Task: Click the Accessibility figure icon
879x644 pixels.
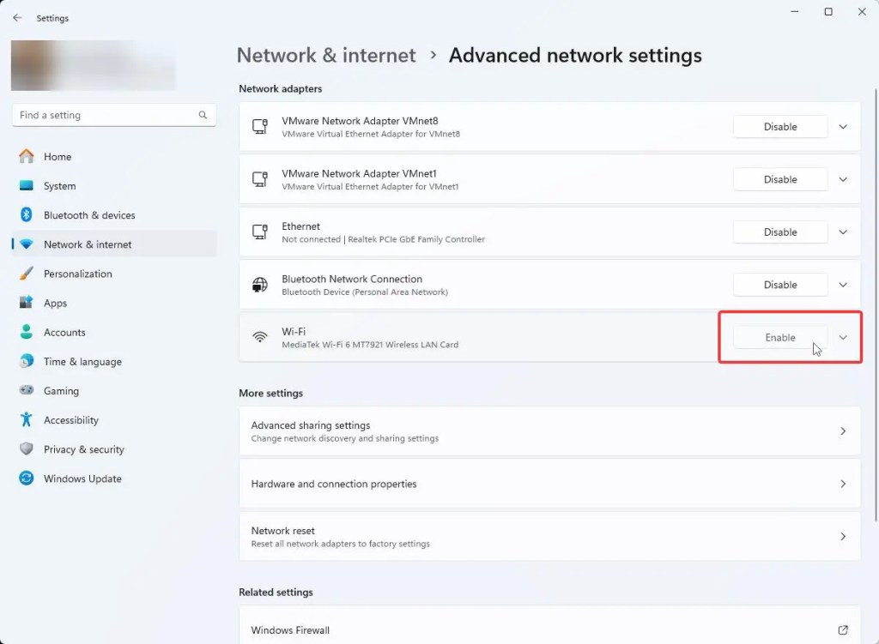Action: click(x=27, y=419)
